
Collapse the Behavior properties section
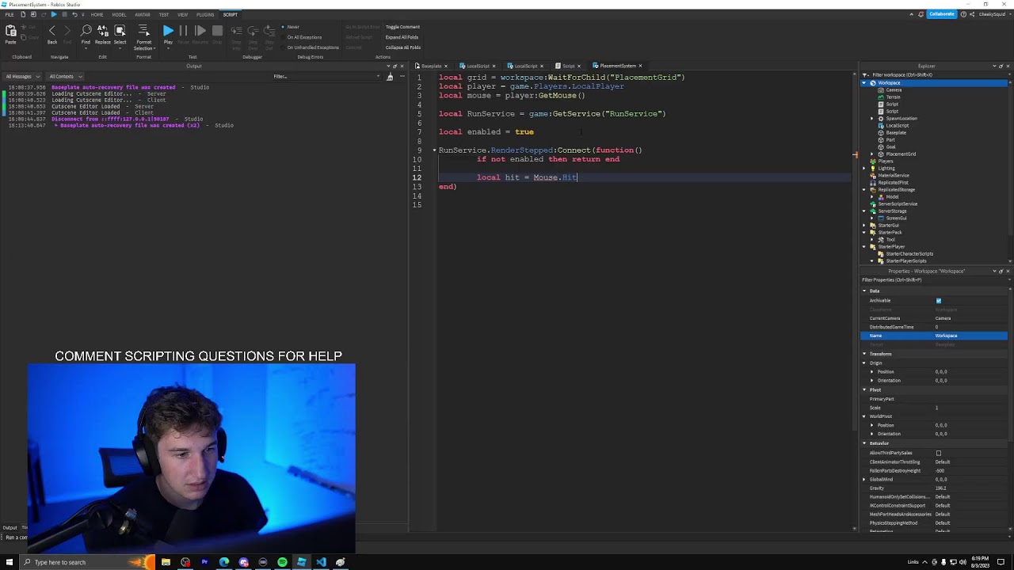click(864, 443)
